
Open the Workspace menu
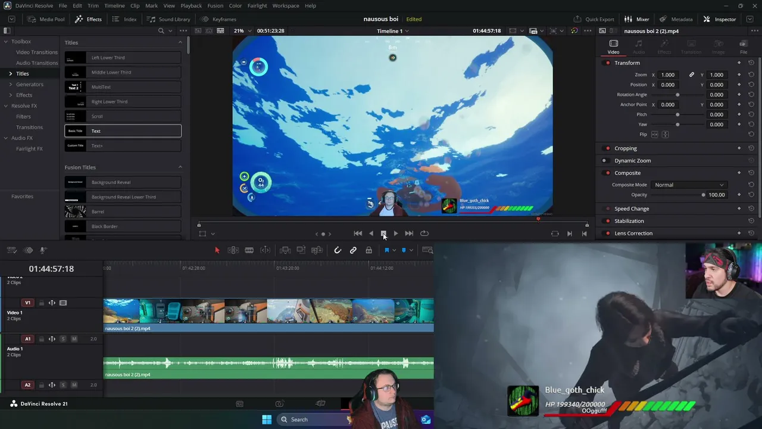[286, 6]
